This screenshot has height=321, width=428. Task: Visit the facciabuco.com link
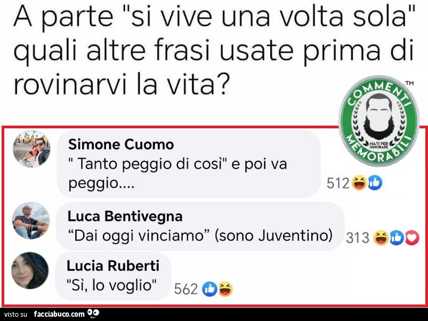click(59, 314)
